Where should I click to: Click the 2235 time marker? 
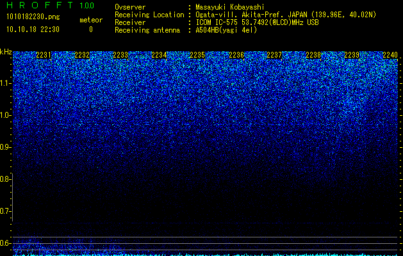197,55
